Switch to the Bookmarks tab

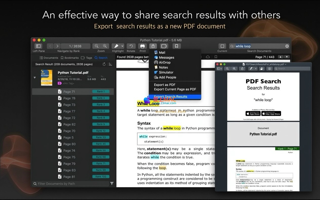[70, 58]
